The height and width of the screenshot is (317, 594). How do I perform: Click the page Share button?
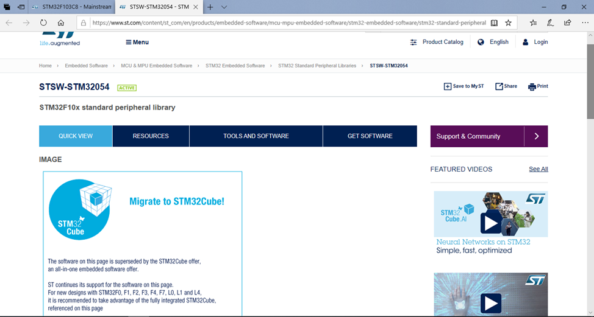click(x=506, y=86)
